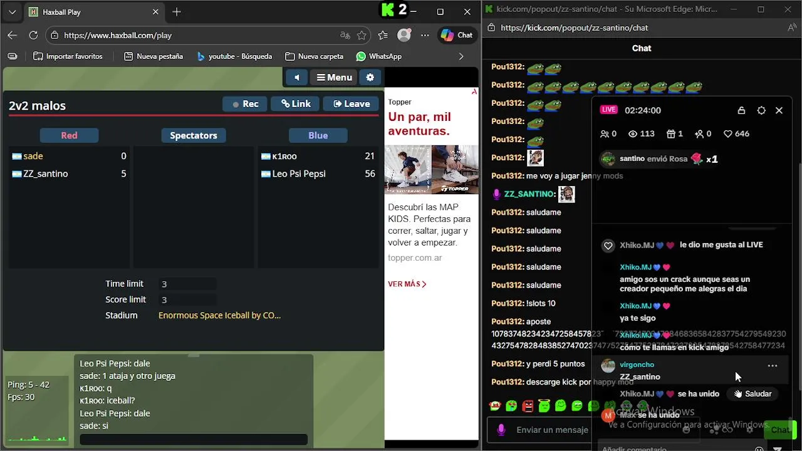Image resolution: width=802 pixels, height=451 pixels.
Task: Toggle the lock icon in LIVE panel
Action: pos(741,110)
